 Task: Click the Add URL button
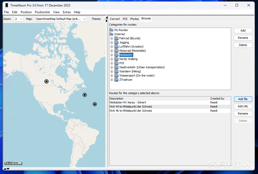tap(243, 107)
